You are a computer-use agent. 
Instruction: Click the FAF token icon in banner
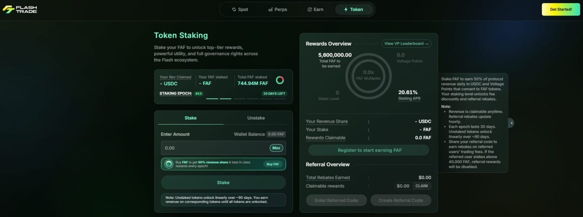point(169,164)
